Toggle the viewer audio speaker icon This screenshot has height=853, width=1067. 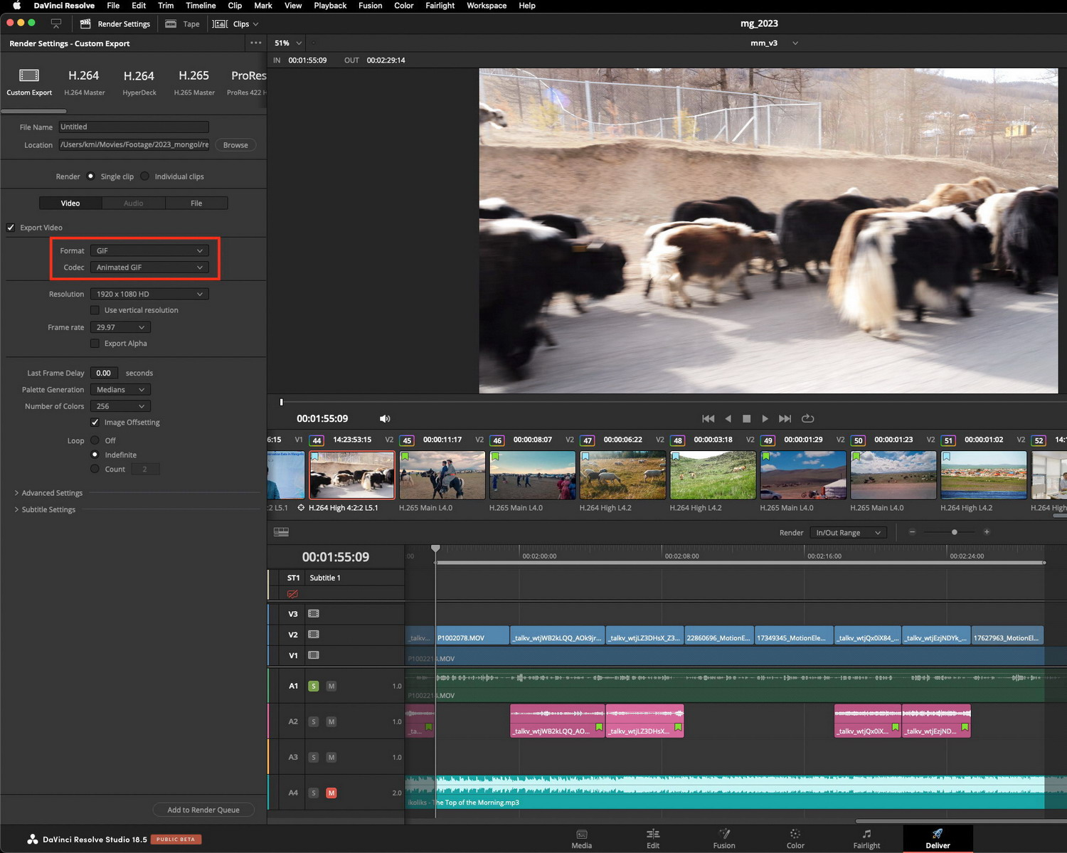click(385, 418)
